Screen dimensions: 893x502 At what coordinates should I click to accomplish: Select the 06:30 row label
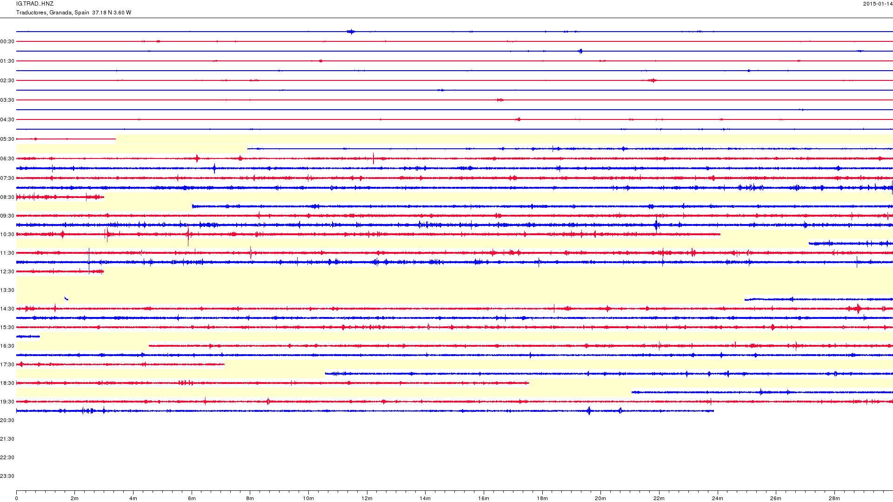point(7,159)
